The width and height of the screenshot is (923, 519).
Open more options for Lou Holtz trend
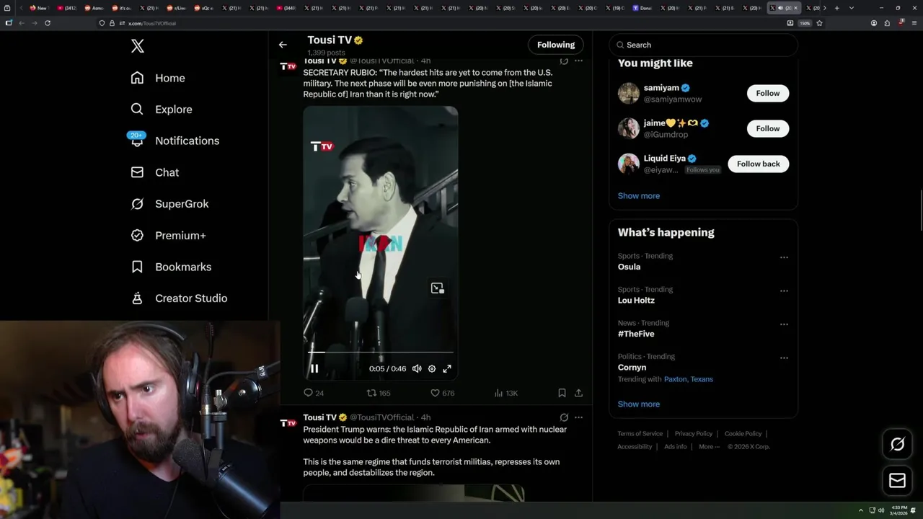[x=784, y=290]
